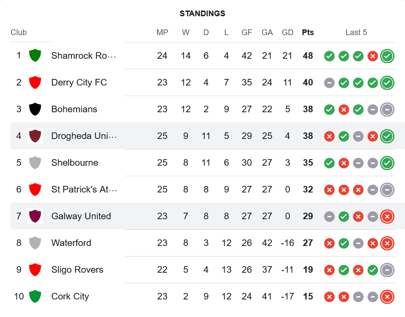Click Shamrock Rovers green shield crest

pos(35,56)
